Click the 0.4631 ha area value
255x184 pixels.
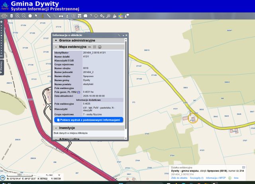88,92
